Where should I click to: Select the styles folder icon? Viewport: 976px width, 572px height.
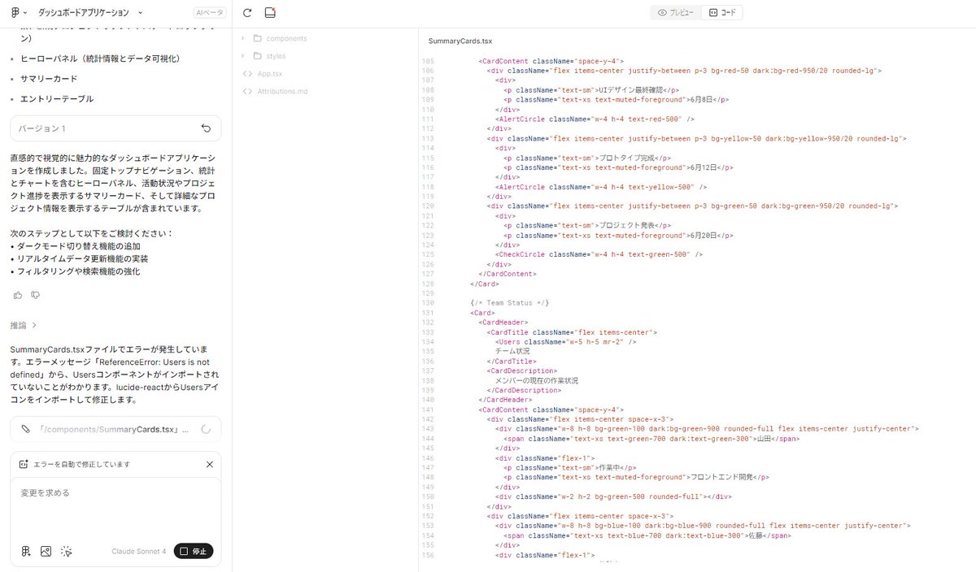(258, 56)
